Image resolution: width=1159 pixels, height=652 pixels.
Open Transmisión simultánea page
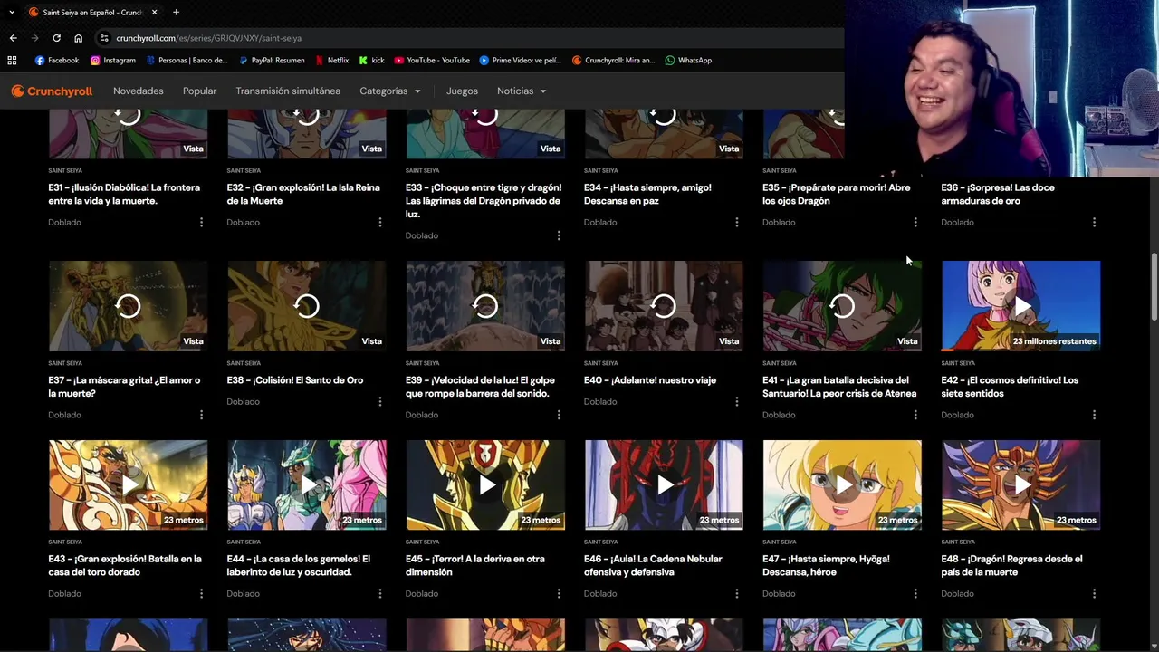point(288,91)
